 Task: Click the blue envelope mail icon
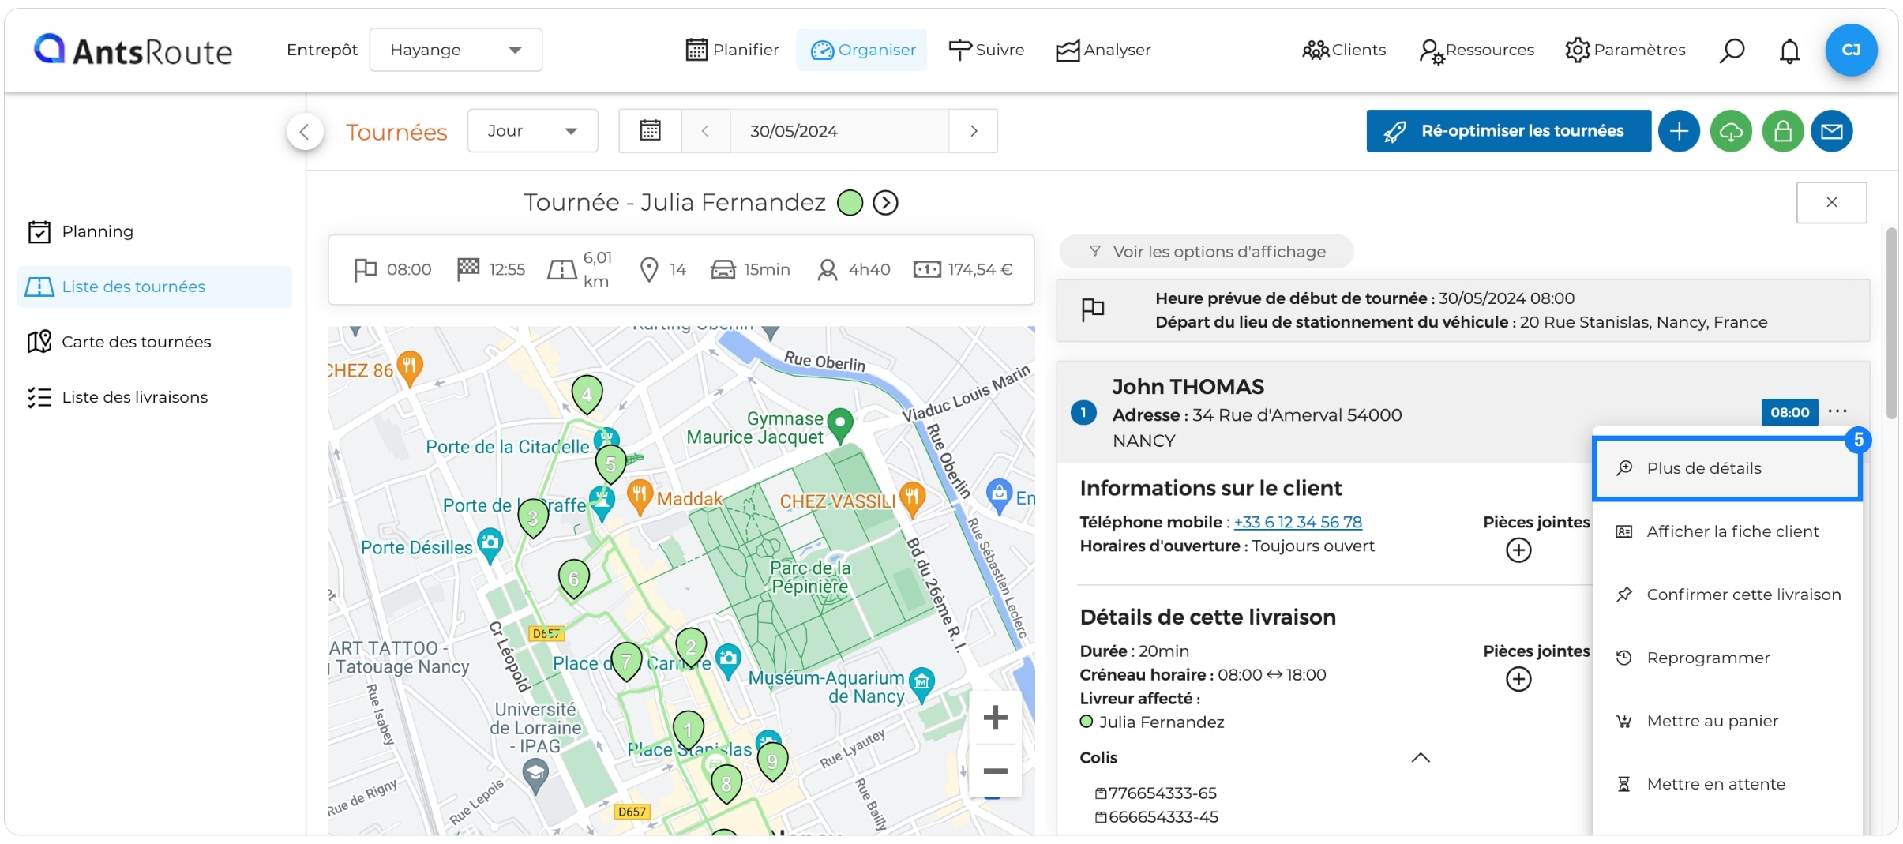click(1832, 131)
